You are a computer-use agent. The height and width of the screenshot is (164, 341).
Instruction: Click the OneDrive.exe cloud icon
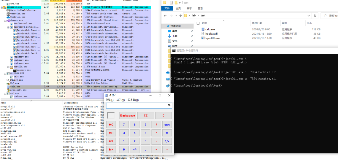click(x=8, y=17)
